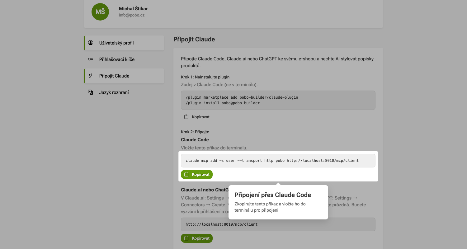Click the http://localhost:8010/mcp/client URL box
Image resolution: width=467 pixels, height=249 pixels.
278,224
